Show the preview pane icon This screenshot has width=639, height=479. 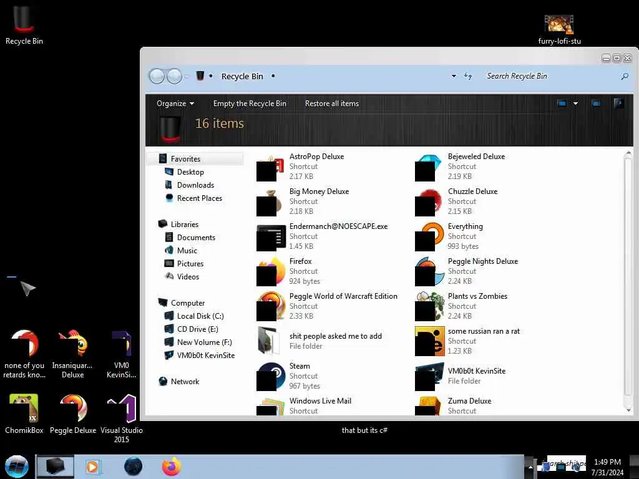596,104
